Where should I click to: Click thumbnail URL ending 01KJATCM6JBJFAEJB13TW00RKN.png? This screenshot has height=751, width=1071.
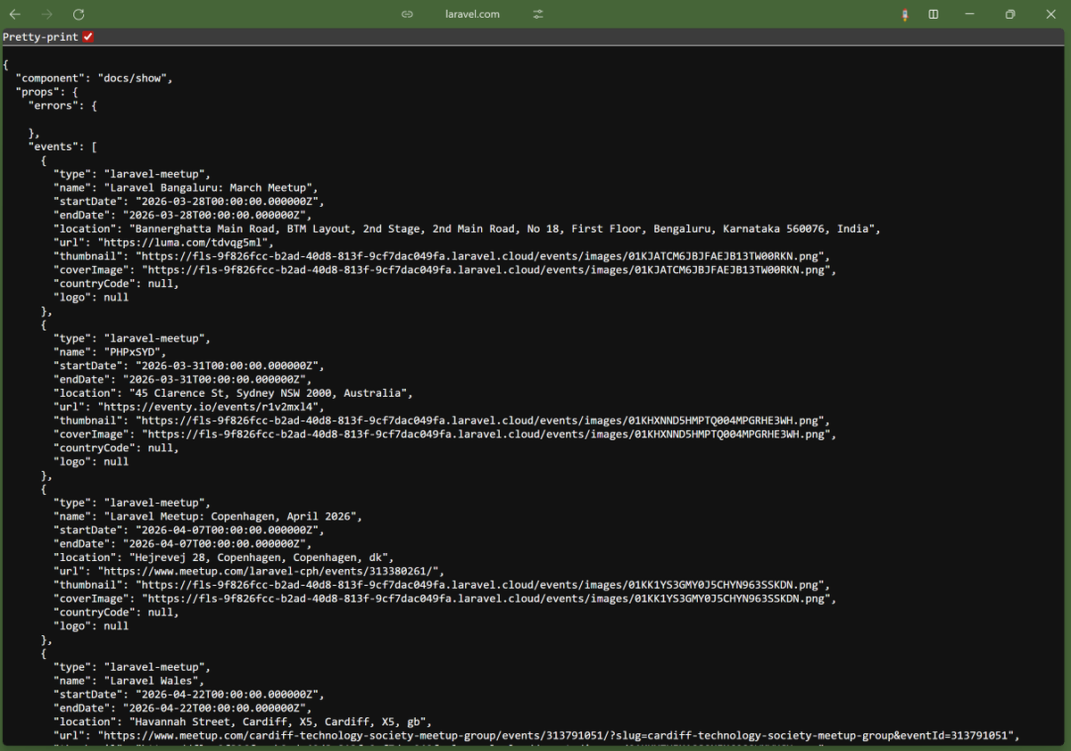[x=483, y=256]
